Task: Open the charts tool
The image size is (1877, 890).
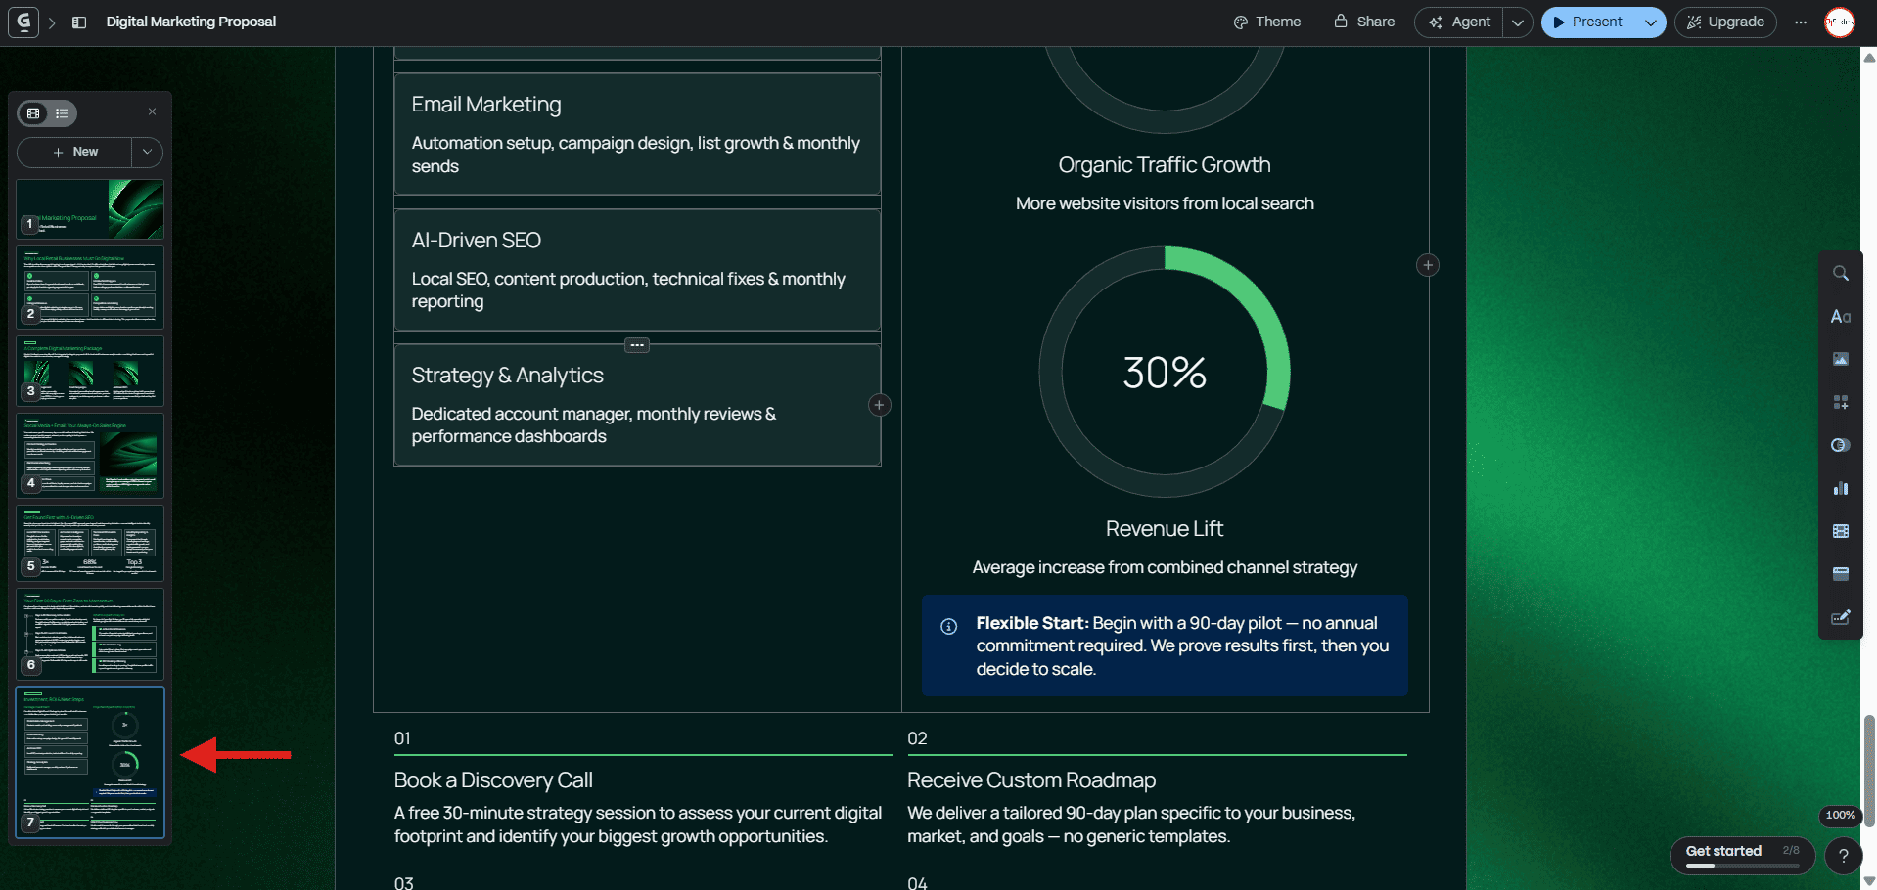Action: click(1840, 488)
